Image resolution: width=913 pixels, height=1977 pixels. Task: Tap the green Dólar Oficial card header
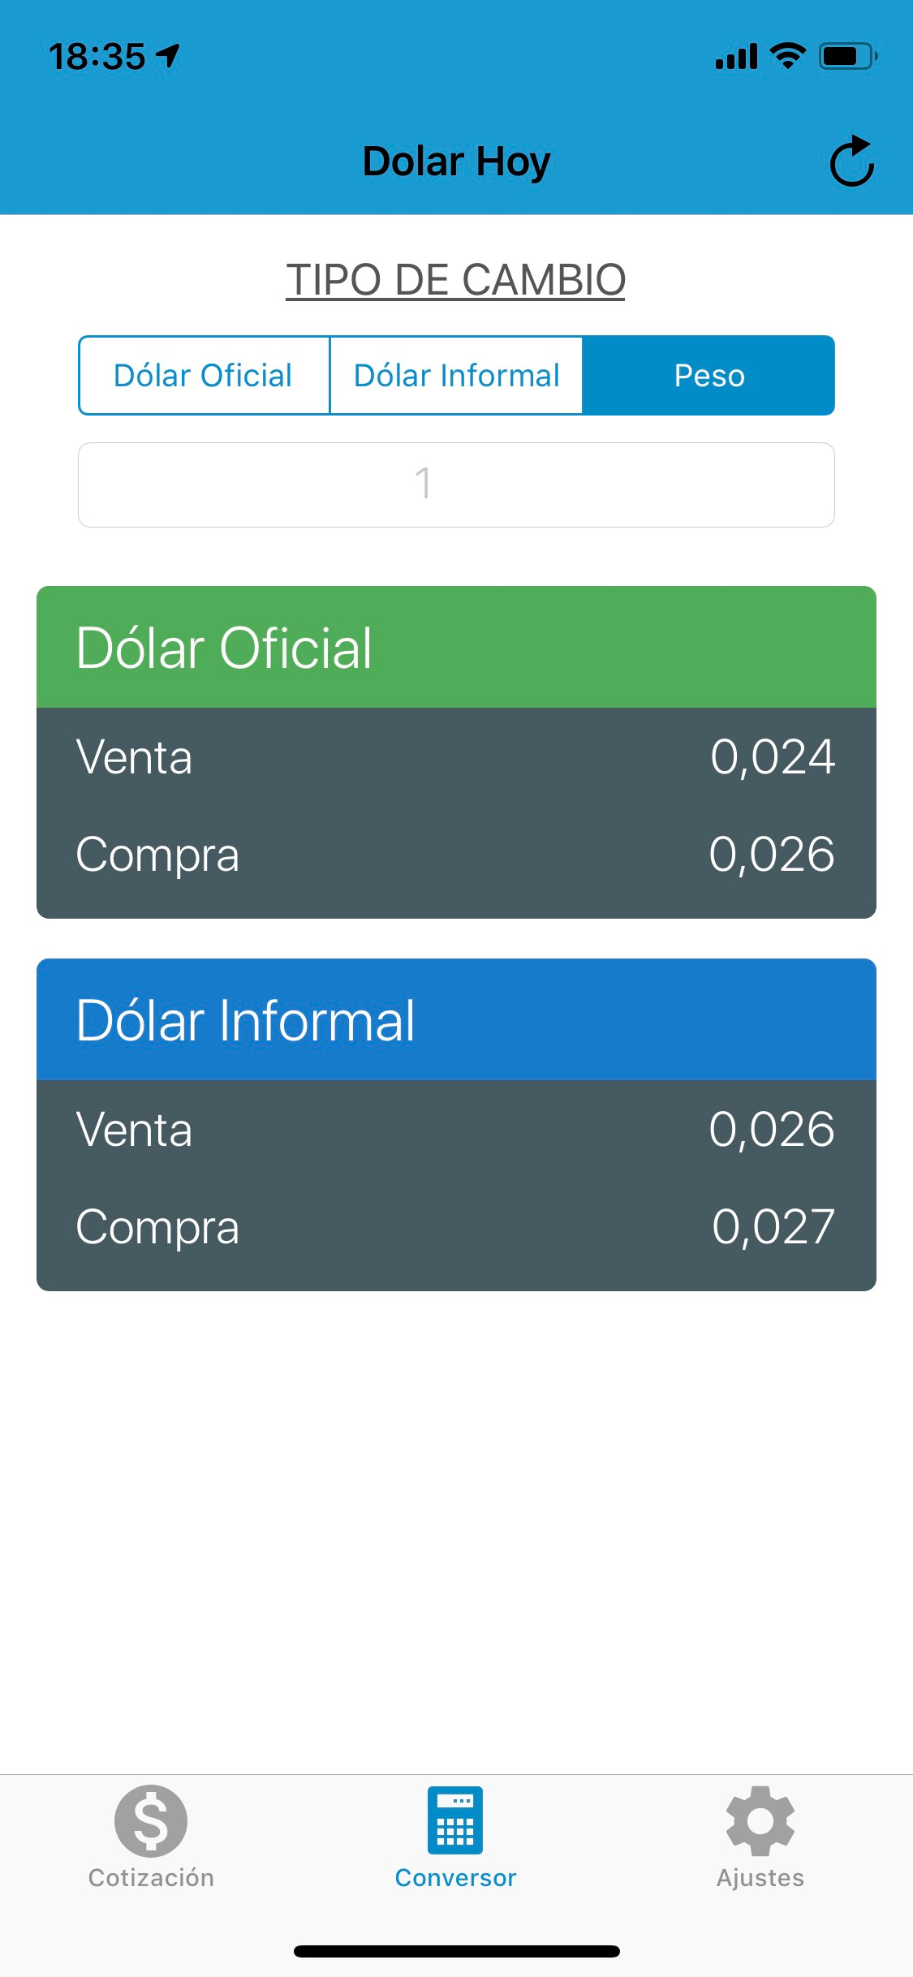pyautogui.click(x=456, y=648)
